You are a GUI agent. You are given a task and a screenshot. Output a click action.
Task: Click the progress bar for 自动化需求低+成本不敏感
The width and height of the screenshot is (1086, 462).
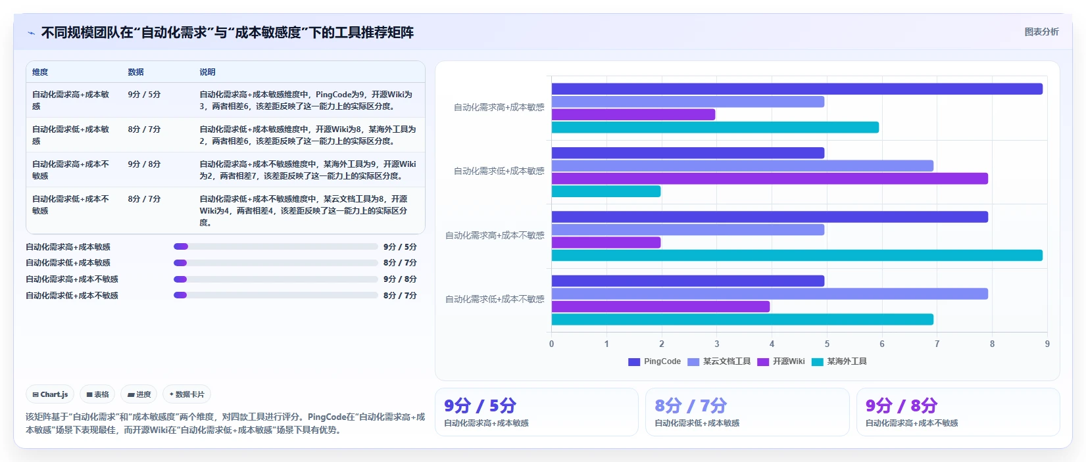point(276,295)
